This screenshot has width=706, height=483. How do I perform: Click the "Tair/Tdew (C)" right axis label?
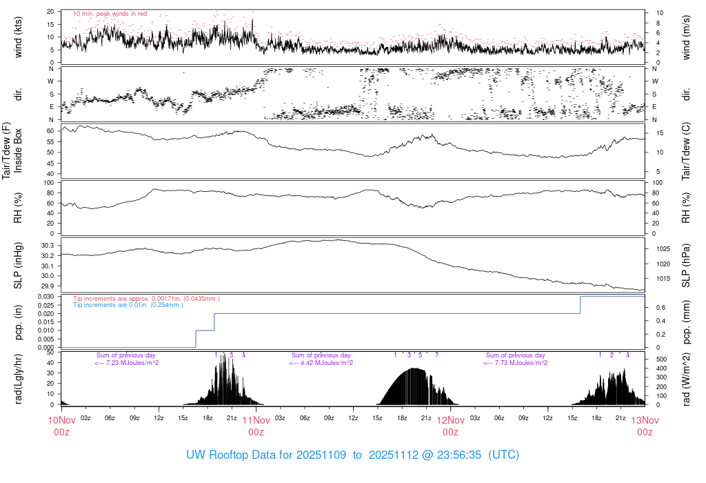(688, 151)
